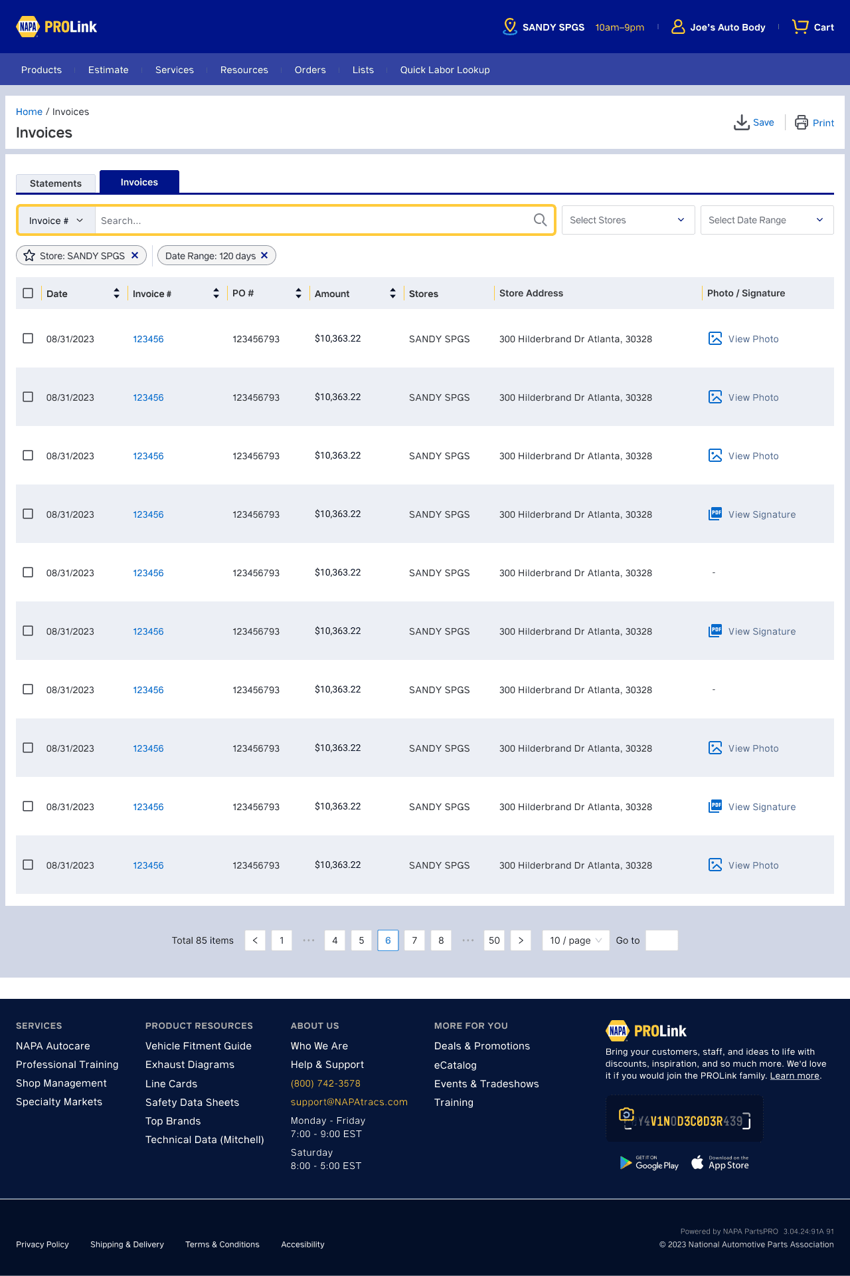Check the second invoice row checkbox
This screenshot has height=1276, width=850.
(x=28, y=397)
